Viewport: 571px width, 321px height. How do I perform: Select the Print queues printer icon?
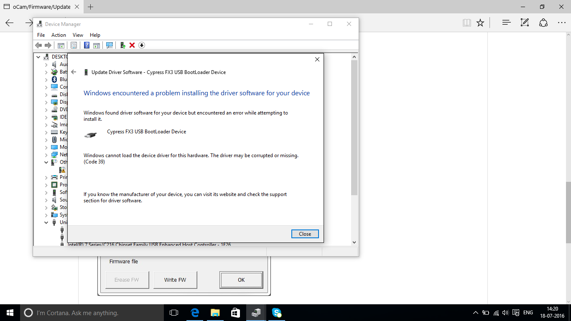click(54, 177)
